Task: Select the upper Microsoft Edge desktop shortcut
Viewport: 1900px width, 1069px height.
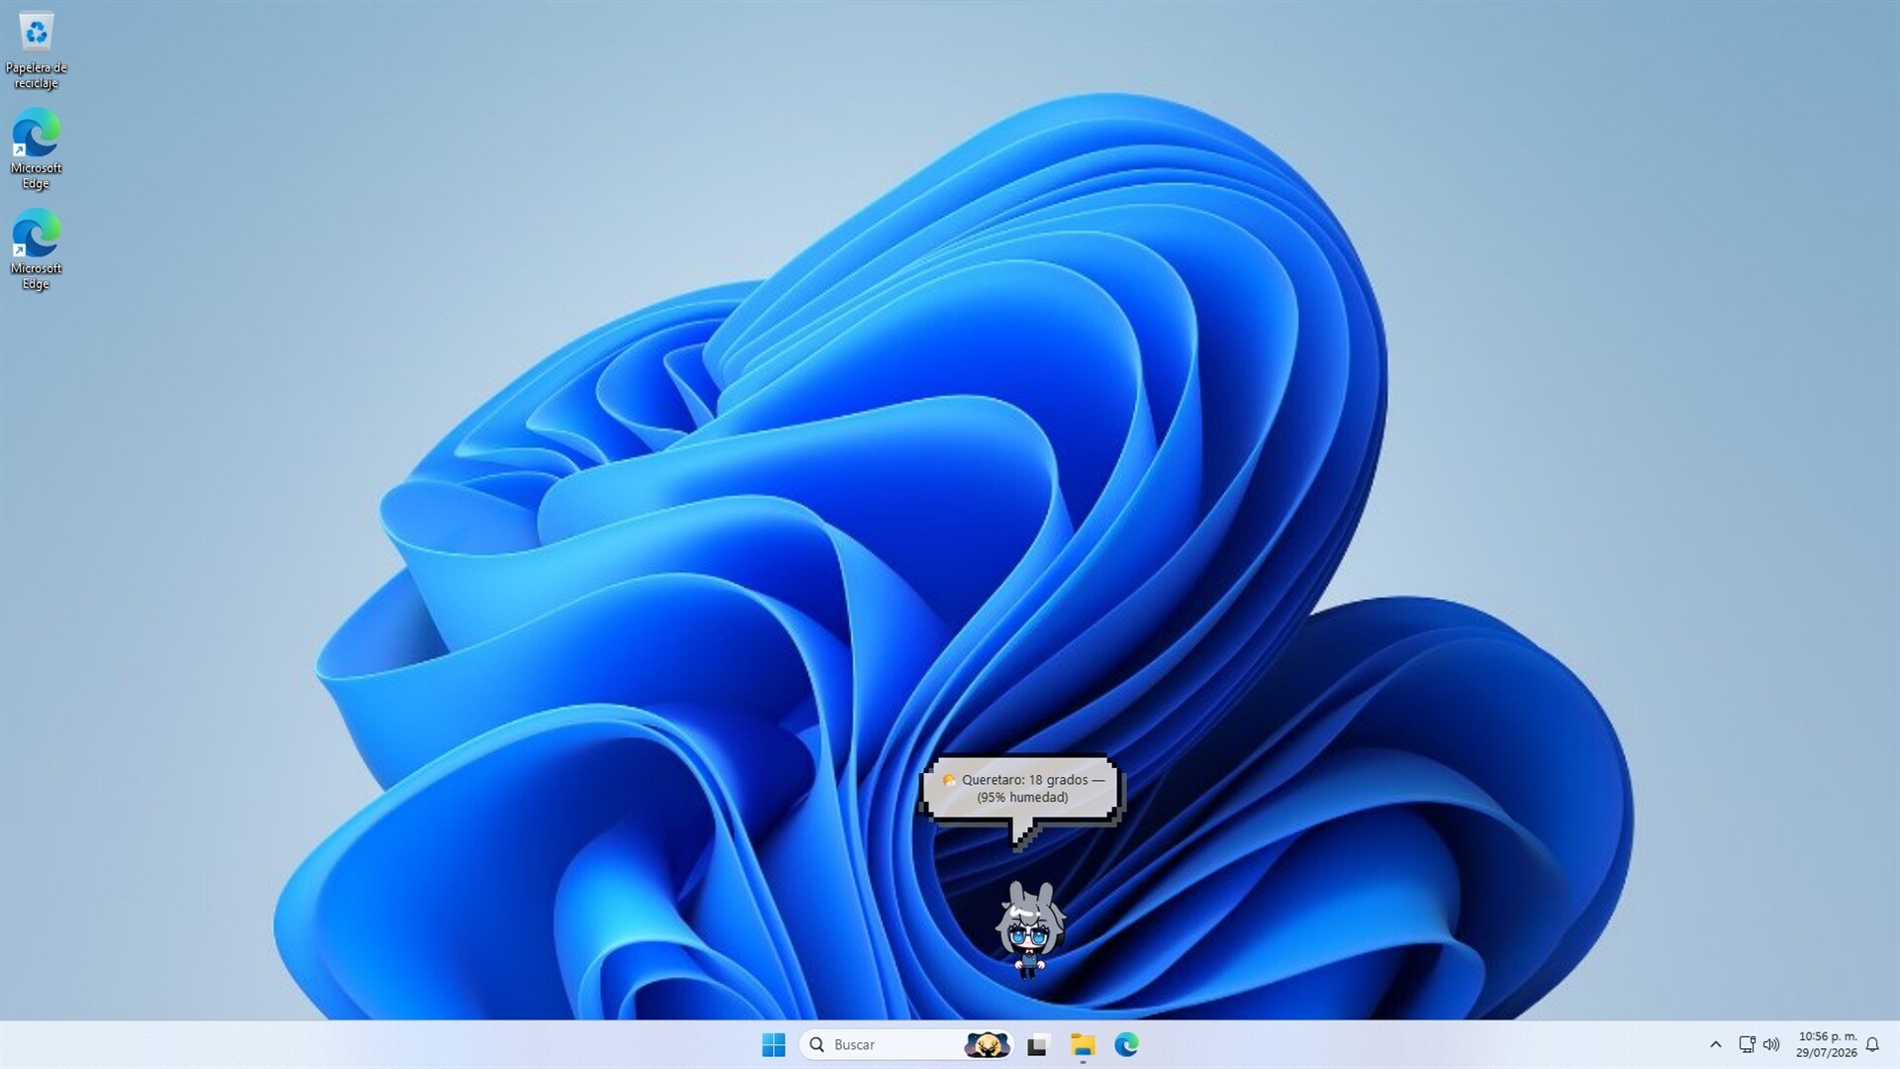Action: (x=36, y=149)
